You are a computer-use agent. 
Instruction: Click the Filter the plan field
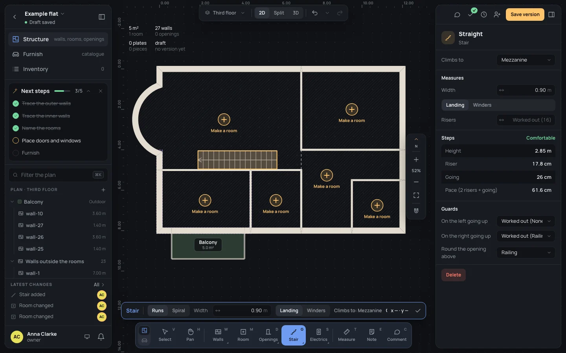[x=58, y=175]
